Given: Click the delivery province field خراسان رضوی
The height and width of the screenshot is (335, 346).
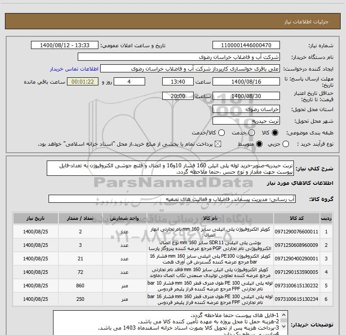Looking at the screenshot, I should coord(246,109).
